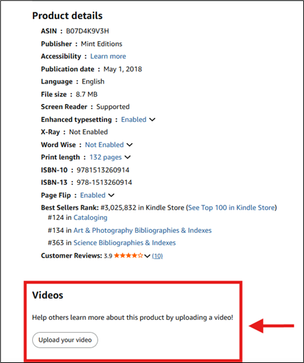The width and height of the screenshot is (304, 363).
Task: Click the 132 pages print length link
Action: (x=105, y=158)
